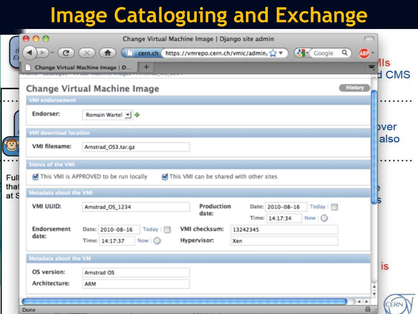
Task: Click Today link beside Endorsement date
Action: coord(150,229)
